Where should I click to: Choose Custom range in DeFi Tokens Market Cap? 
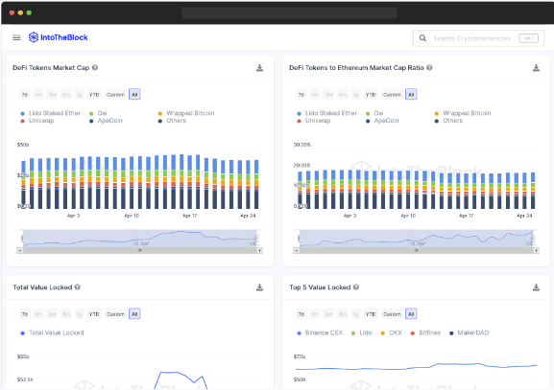[115, 95]
